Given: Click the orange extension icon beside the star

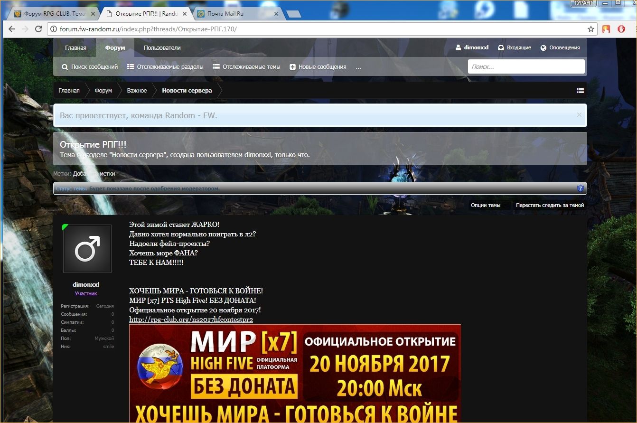Looking at the screenshot, I should [606, 29].
